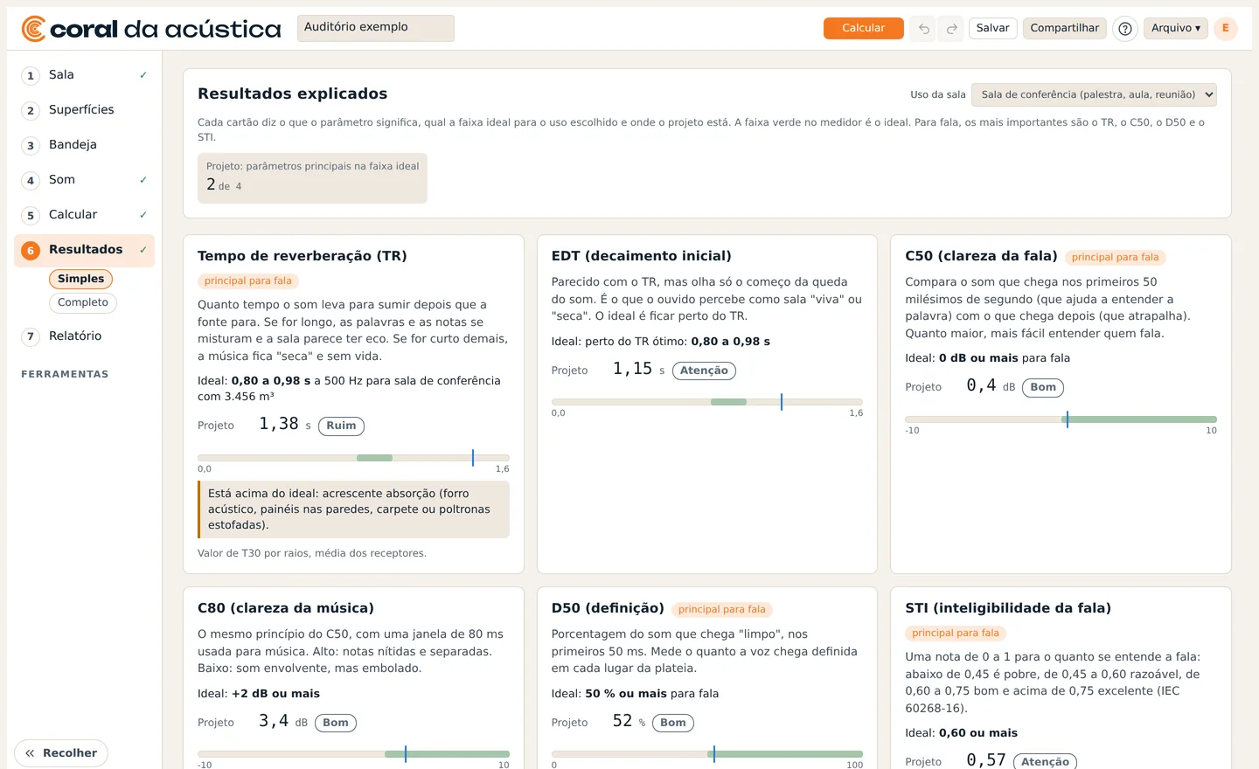Screen dimensions: 1259x769
Task: Click the undo arrow icon
Action: point(923,29)
